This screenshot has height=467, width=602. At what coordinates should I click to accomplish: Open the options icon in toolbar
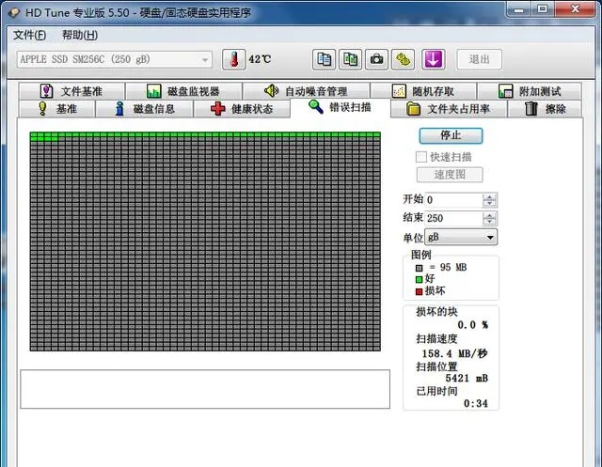coord(403,59)
